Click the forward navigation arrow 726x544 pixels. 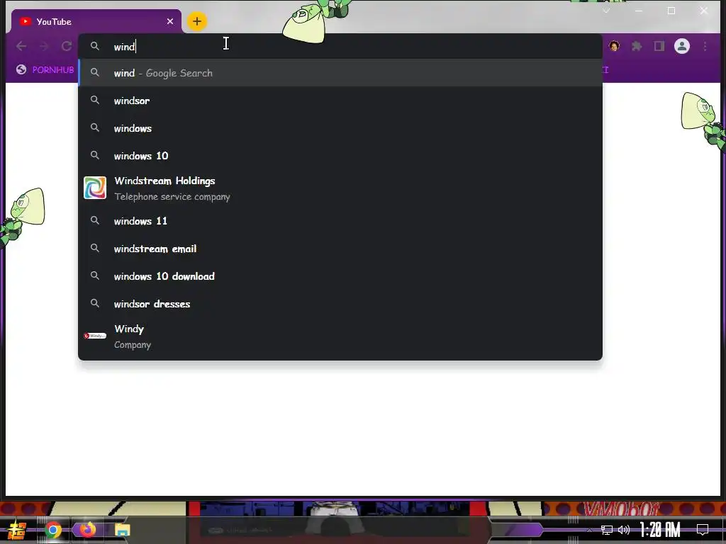point(44,46)
